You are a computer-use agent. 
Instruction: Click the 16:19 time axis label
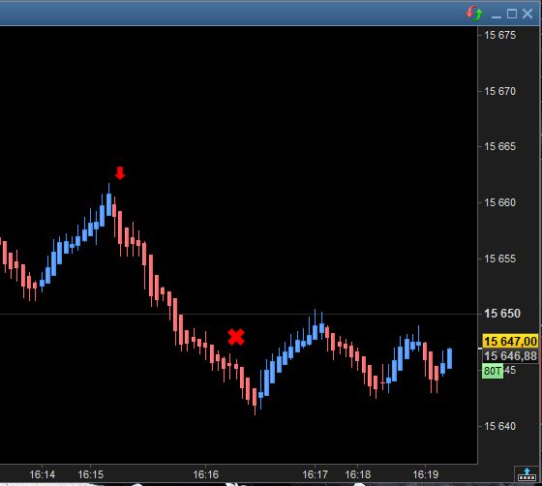[x=426, y=474]
